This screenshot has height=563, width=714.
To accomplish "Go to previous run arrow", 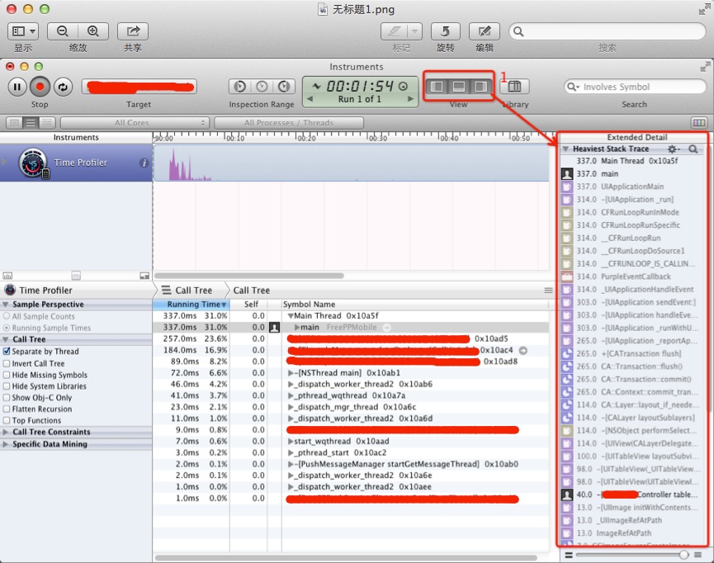I will 310,99.
